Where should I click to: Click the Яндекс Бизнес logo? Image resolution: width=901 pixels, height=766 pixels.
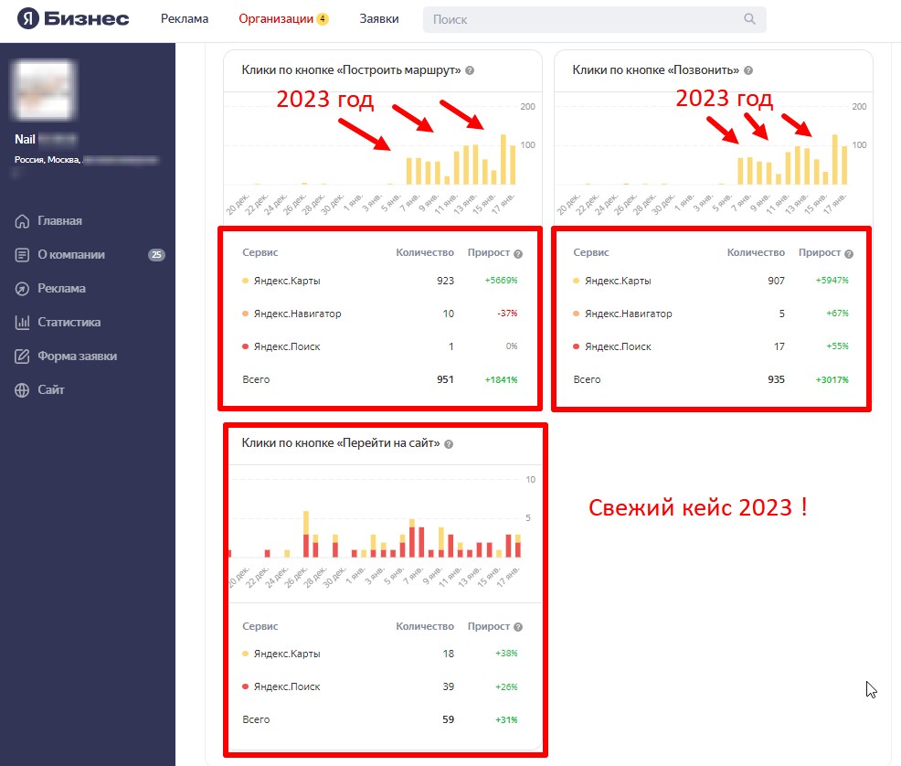point(73,19)
